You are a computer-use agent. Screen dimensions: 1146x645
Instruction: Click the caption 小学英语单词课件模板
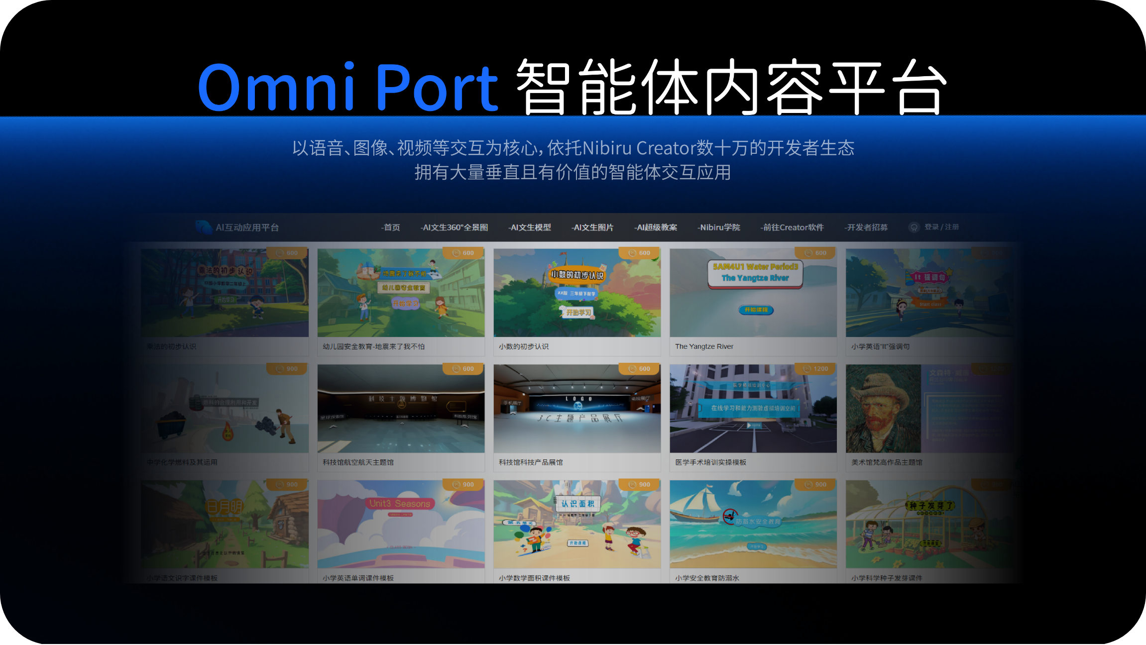pyautogui.click(x=358, y=578)
